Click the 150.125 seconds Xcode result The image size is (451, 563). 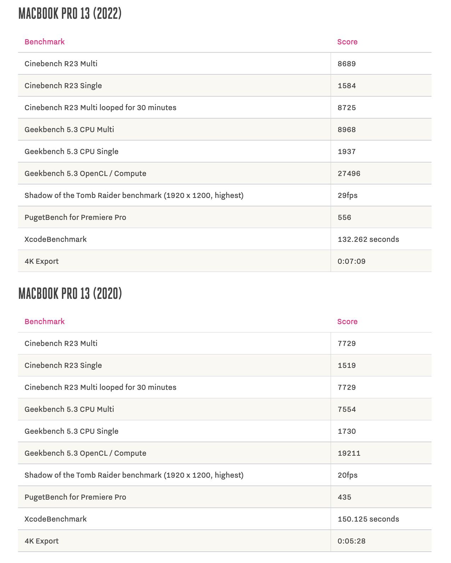[368, 519]
